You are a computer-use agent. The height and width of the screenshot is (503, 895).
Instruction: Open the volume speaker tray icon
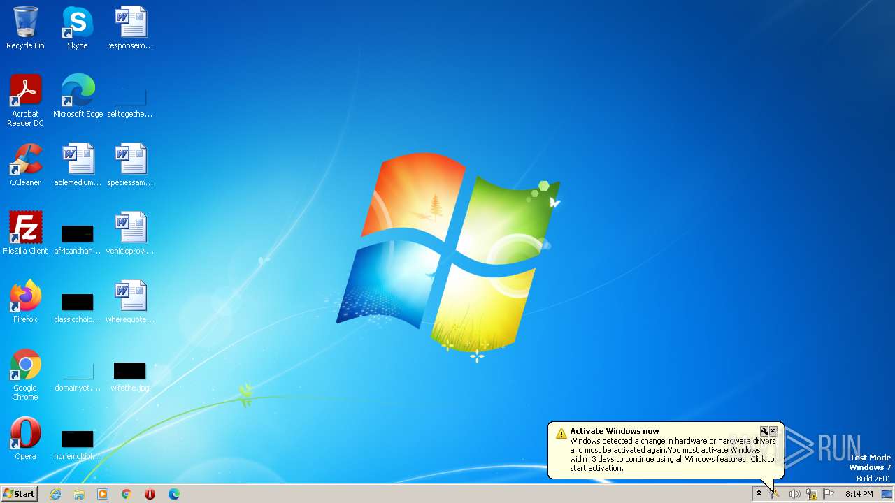[794, 494]
